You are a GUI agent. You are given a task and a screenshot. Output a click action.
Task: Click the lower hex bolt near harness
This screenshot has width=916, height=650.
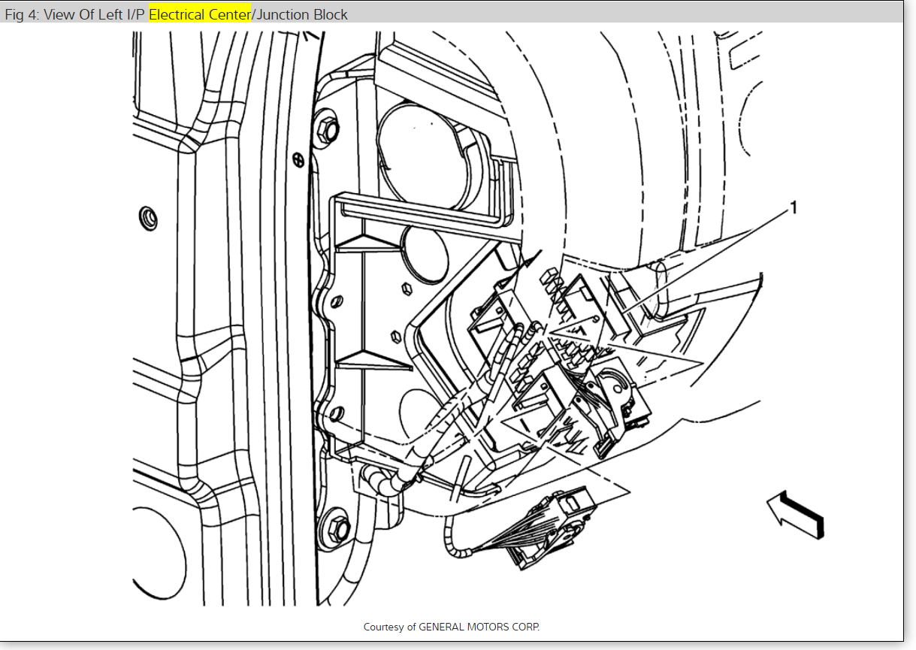click(337, 528)
